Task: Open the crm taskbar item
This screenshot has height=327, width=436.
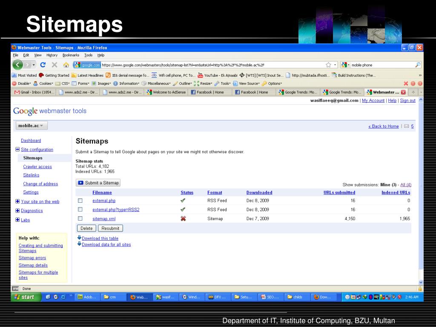Action: 113,297
